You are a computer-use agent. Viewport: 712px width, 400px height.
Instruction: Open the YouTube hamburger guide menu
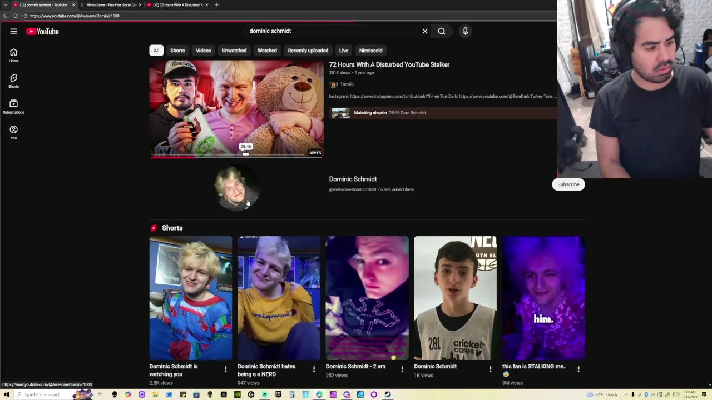(13, 31)
